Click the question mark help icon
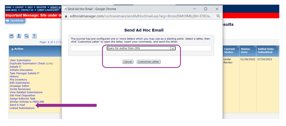Viewport: 286px width, 126px height. pos(34,36)
